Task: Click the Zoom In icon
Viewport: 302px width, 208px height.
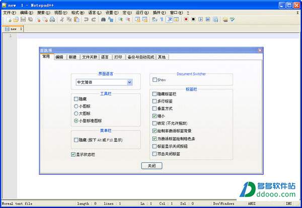Action: 120,20
